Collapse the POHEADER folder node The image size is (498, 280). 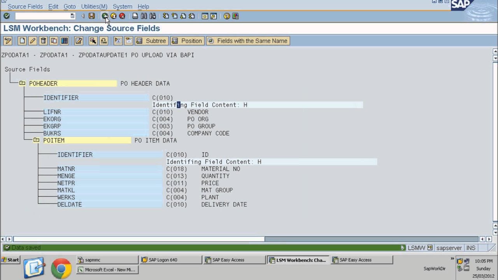click(x=22, y=83)
